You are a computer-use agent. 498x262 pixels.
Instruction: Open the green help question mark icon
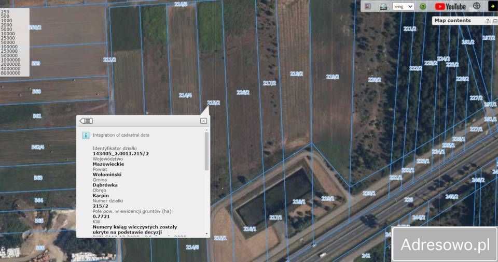tap(423, 6)
